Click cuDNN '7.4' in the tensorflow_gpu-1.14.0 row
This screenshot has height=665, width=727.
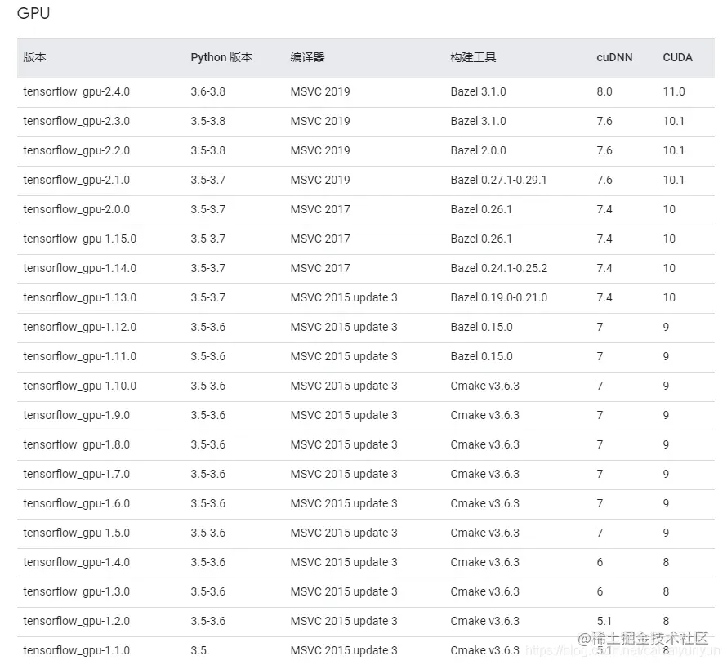pos(604,268)
